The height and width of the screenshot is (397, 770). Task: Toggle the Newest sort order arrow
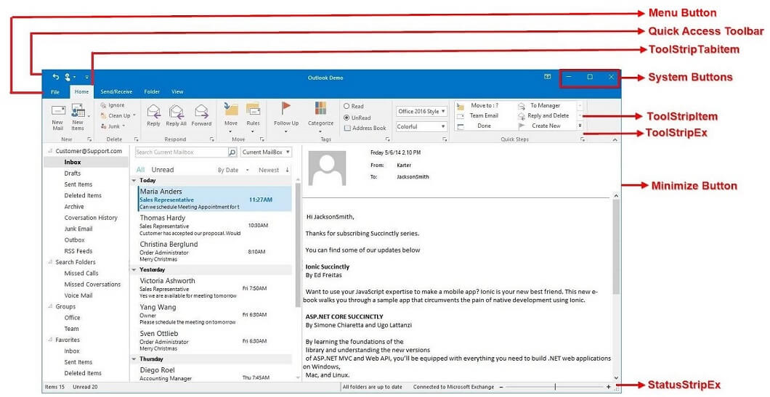coord(287,170)
